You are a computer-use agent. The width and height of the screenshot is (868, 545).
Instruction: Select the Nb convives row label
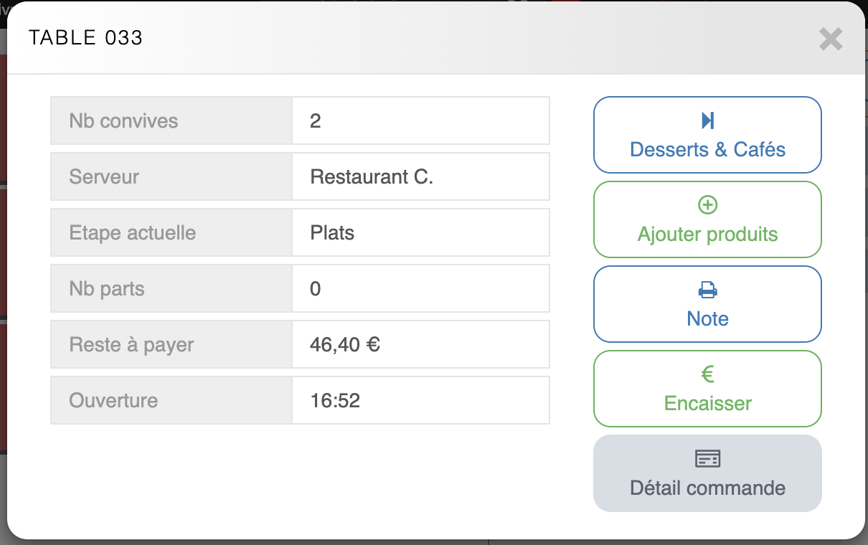click(123, 120)
